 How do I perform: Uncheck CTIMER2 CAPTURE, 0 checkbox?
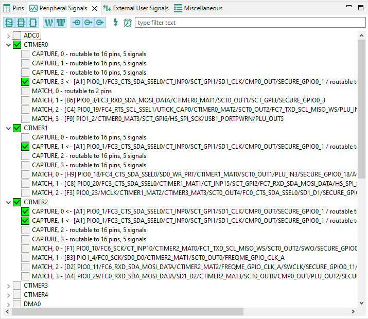[25, 211]
